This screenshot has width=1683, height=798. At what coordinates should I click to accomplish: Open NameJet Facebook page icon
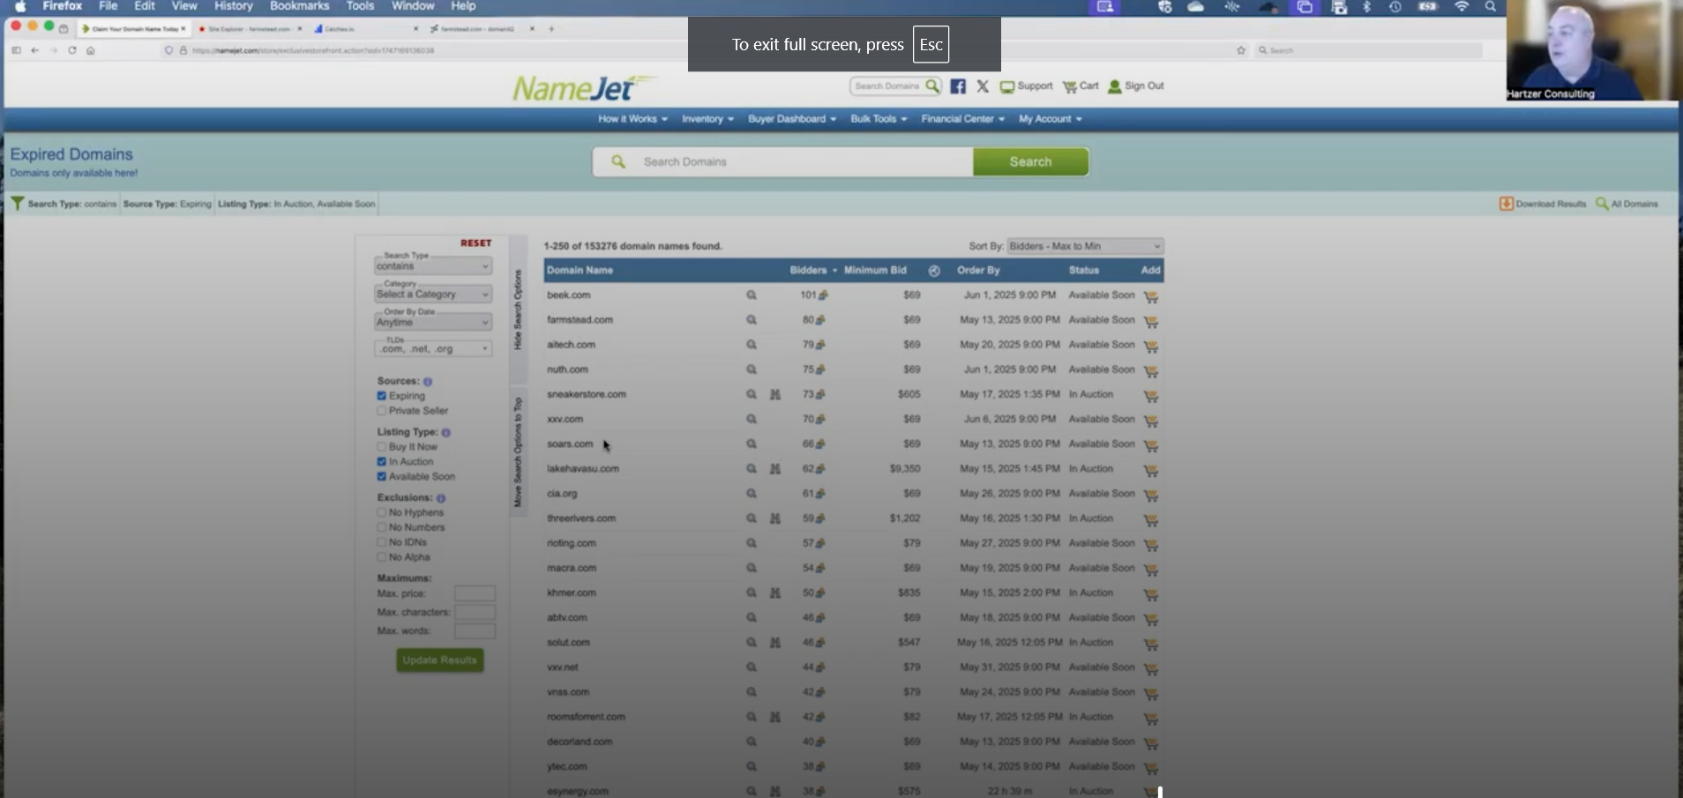tap(958, 86)
